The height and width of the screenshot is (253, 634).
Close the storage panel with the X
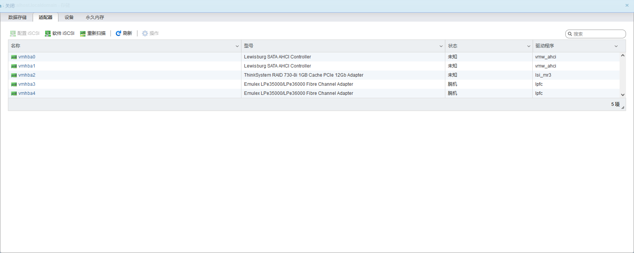627,5
